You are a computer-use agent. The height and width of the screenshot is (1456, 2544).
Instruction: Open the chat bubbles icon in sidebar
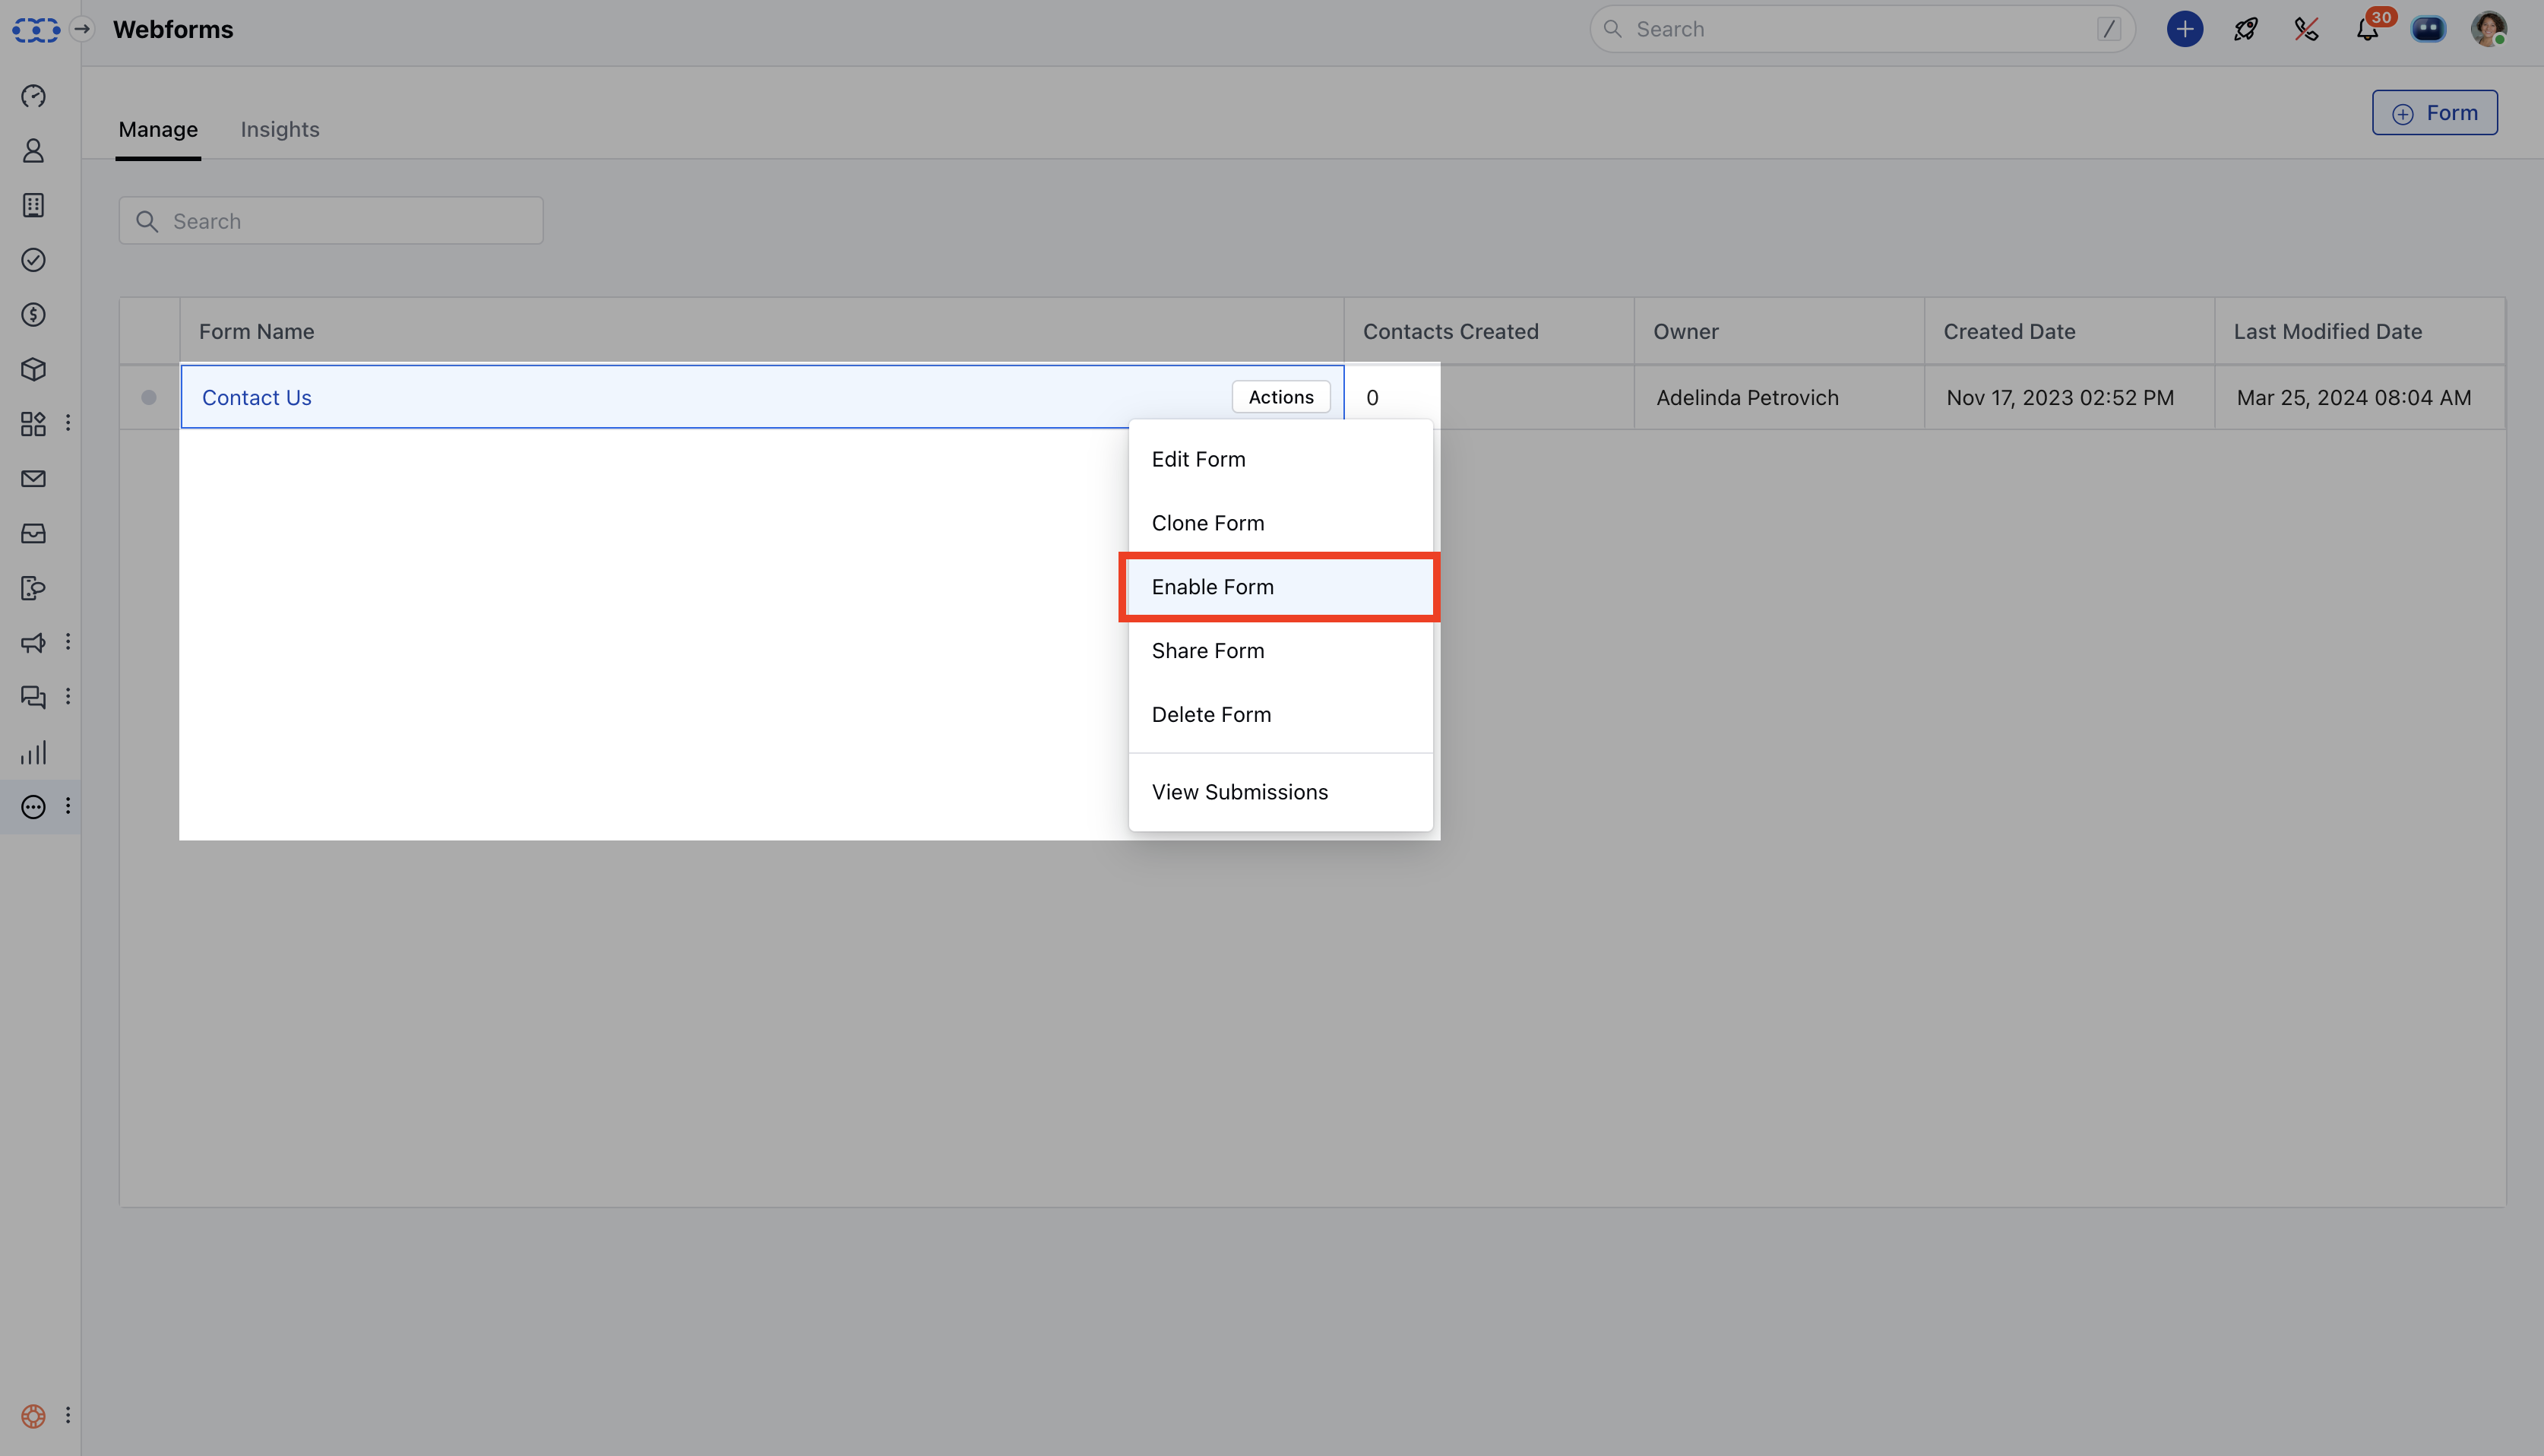pyautogui.click(x=33, y=697)
